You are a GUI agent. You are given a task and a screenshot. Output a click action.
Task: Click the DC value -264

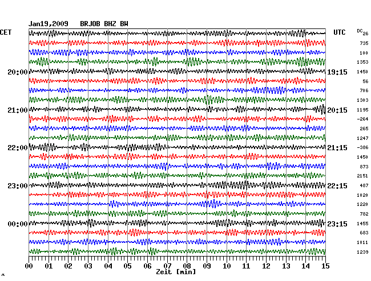click(x=362, y=119)
